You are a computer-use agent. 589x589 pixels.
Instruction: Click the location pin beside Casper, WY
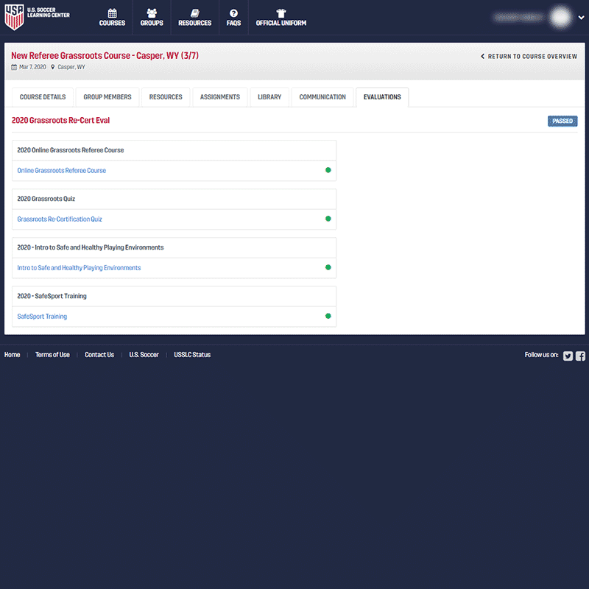coord(52,67)
